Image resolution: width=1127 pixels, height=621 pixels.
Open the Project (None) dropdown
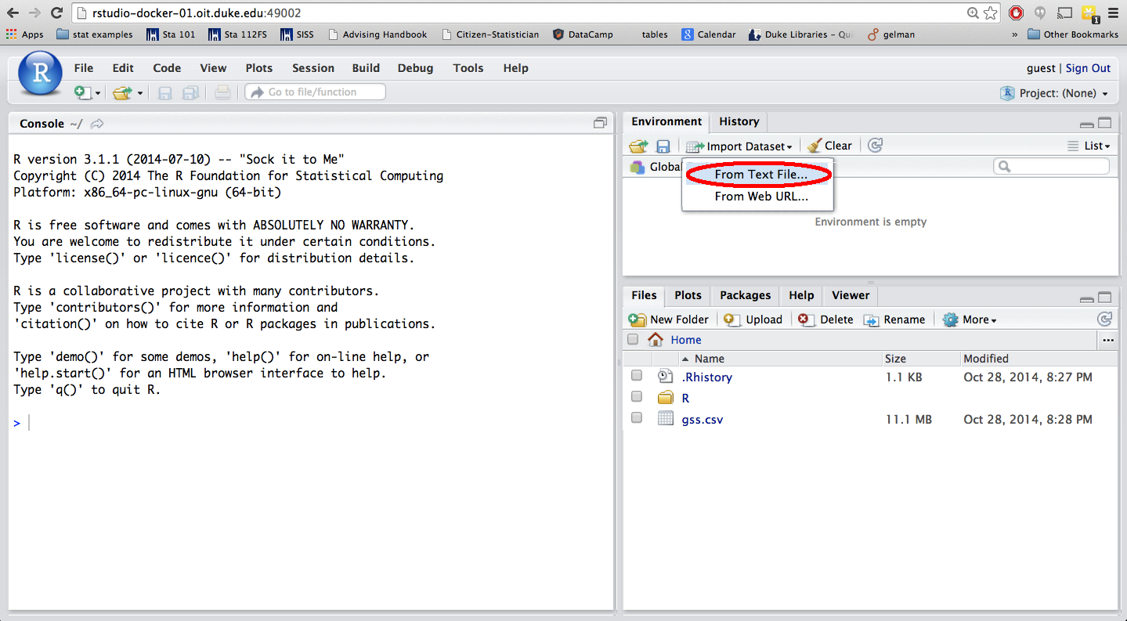click(x=1056, y=93)
